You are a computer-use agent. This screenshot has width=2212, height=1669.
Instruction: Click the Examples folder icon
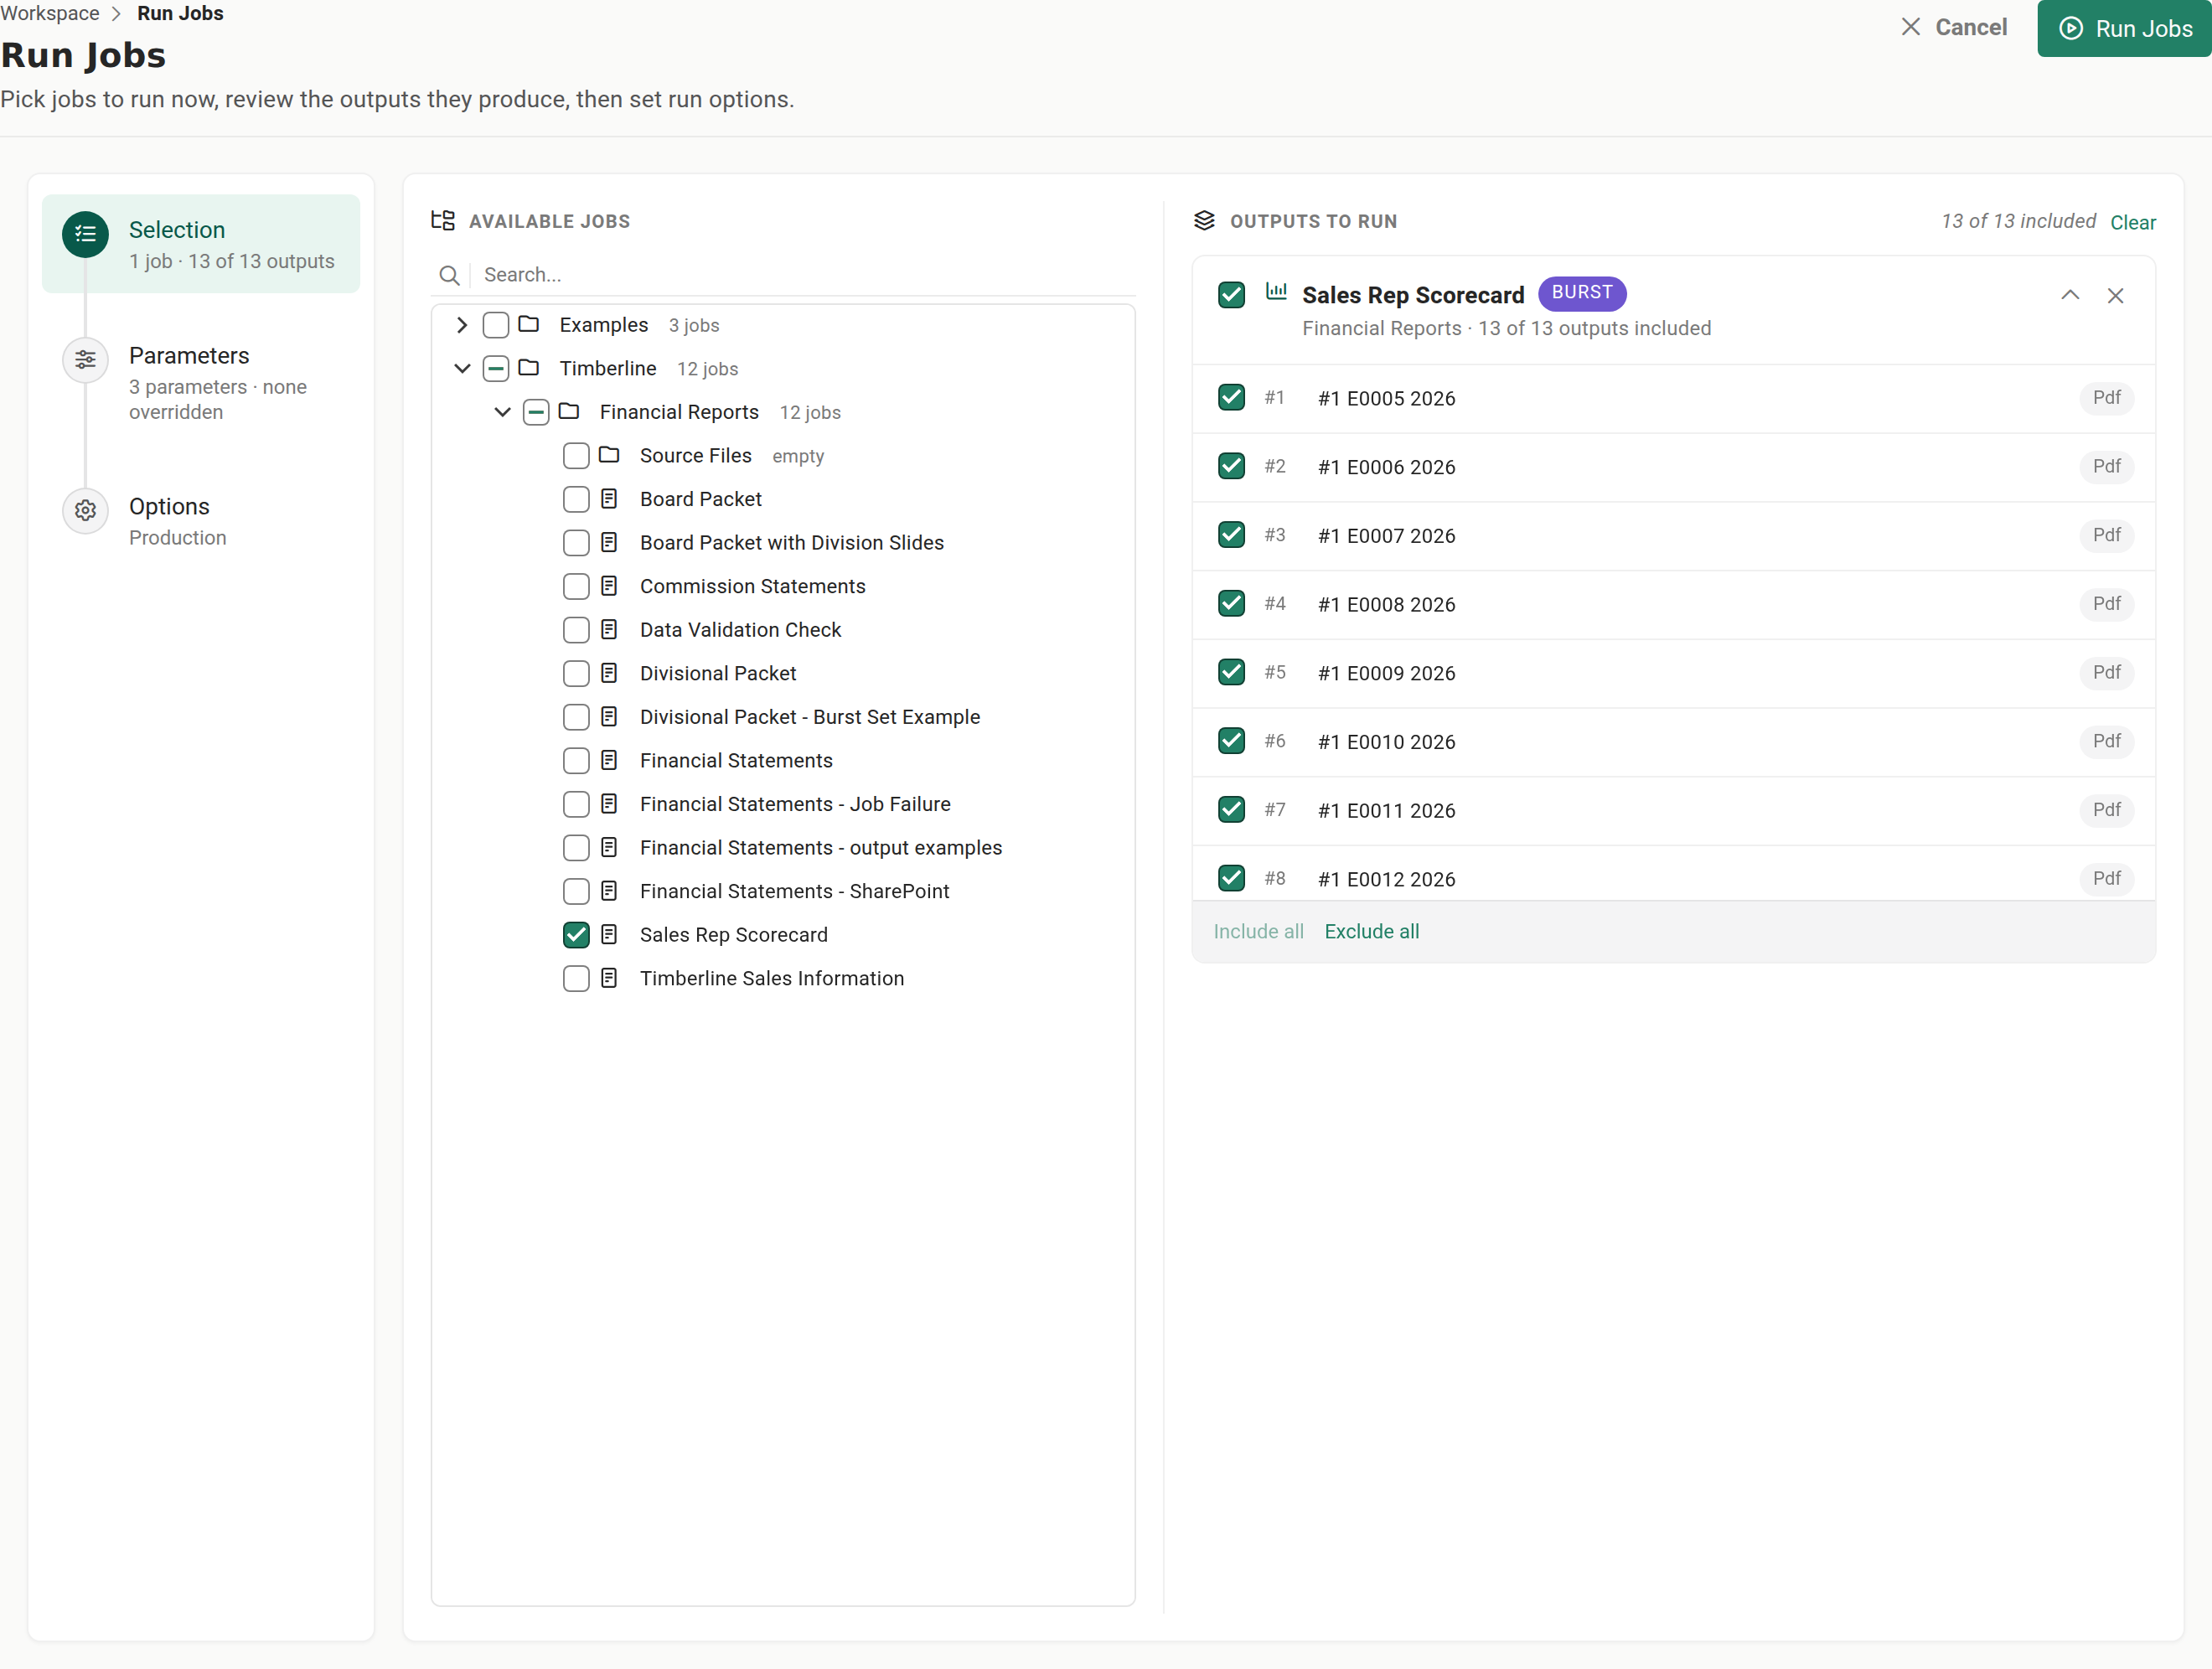coord(529,324)
